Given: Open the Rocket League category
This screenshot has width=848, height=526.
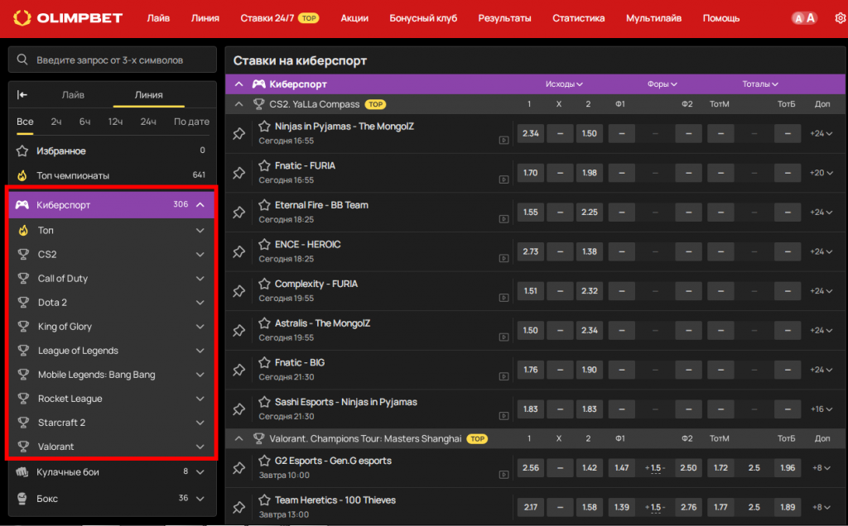Looking at the screenshot, I should (x=112, y=399).
